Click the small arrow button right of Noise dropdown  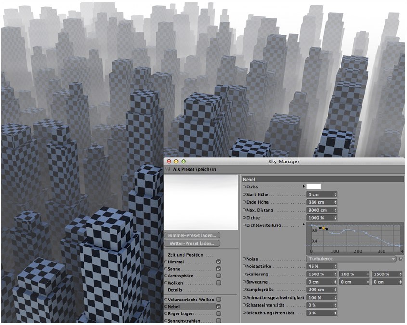coord(400,259)
